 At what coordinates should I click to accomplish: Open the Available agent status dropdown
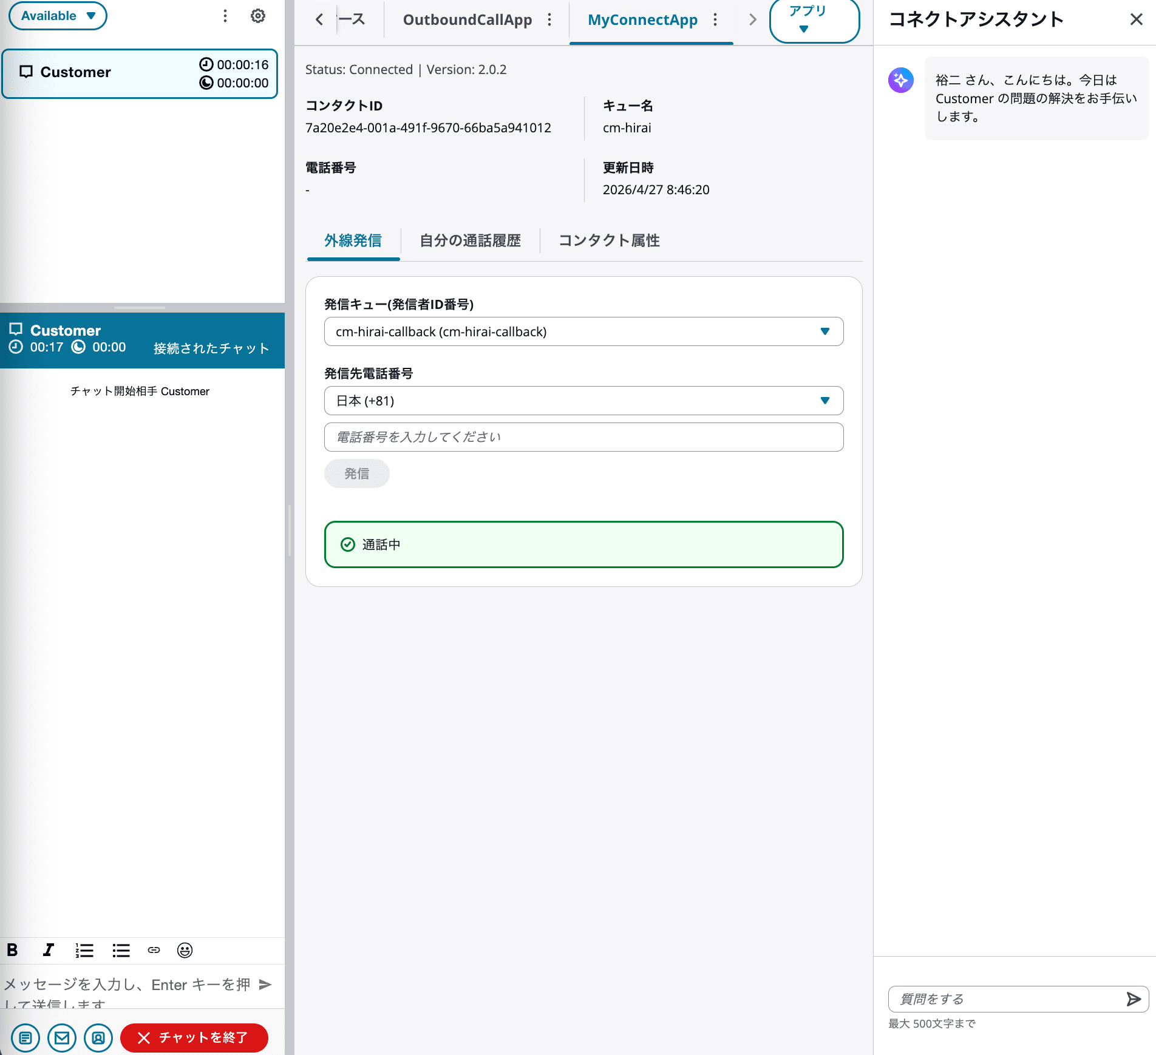tap(58, 16)
